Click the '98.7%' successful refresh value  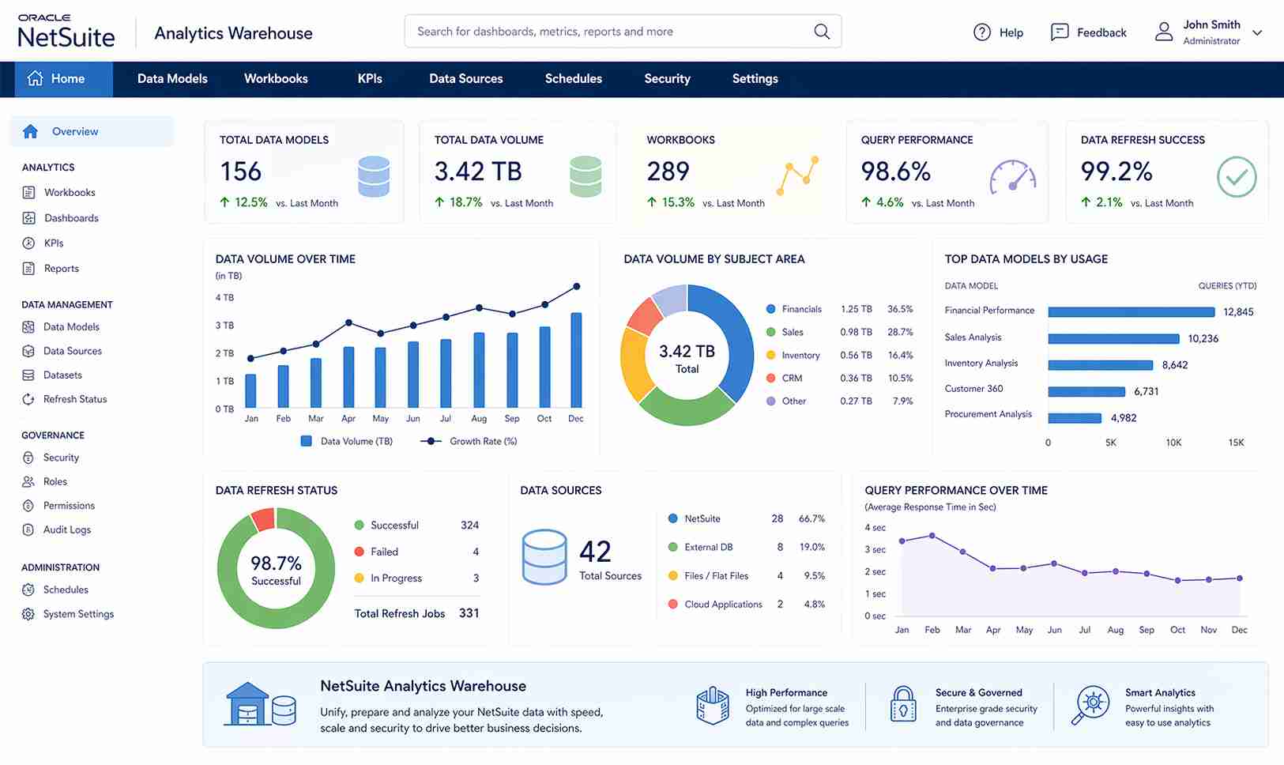pyautogui.click(x=276, y=563)
